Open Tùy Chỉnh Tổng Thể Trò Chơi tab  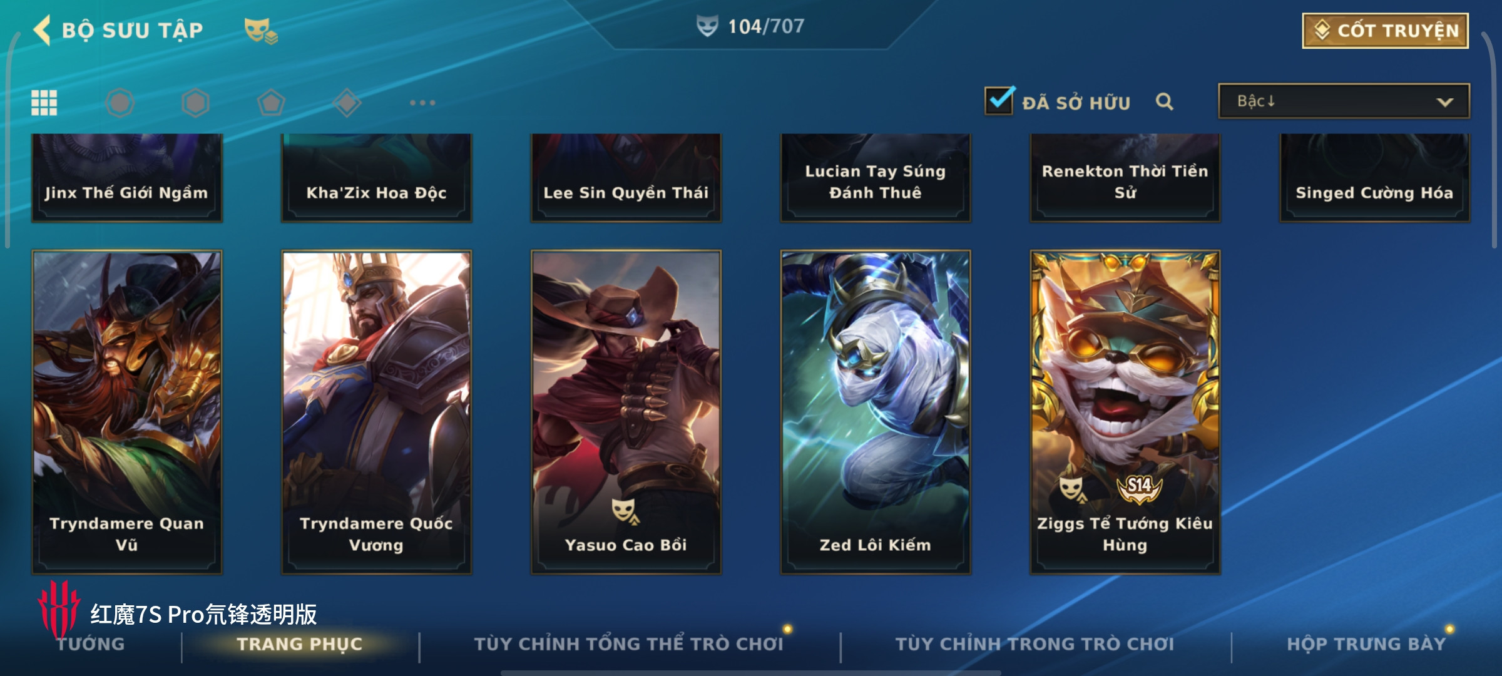pos(628,643)
